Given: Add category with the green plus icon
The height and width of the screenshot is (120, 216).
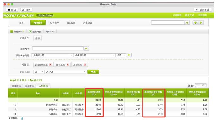Looking at the screenshot, I should 129,55.
